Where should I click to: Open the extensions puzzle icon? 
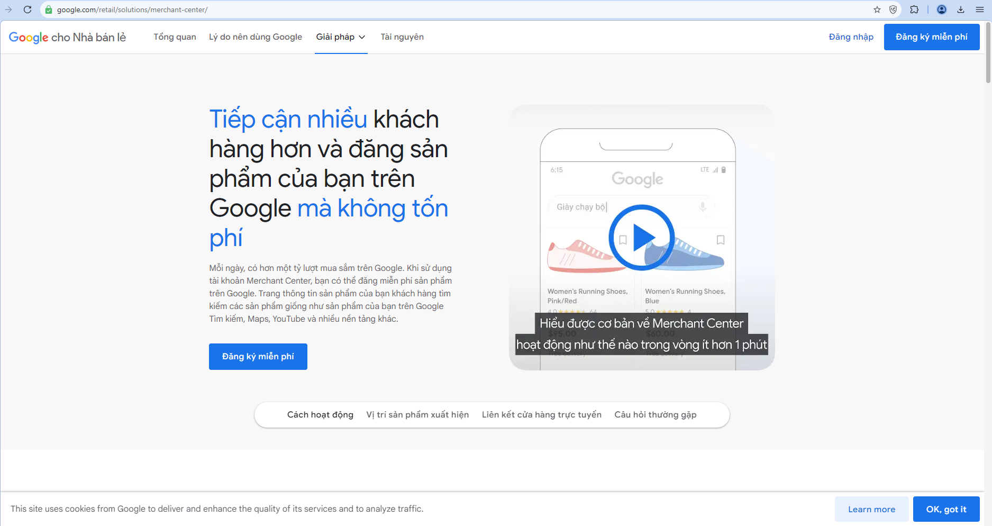point(914,10)
